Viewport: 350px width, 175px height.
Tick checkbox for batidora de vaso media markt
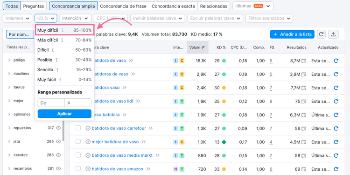[x=78, y=155]
